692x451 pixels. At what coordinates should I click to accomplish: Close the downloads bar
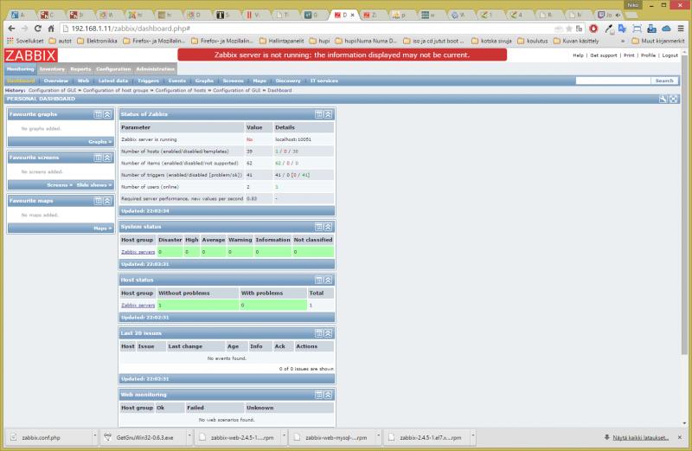[680, 437]
